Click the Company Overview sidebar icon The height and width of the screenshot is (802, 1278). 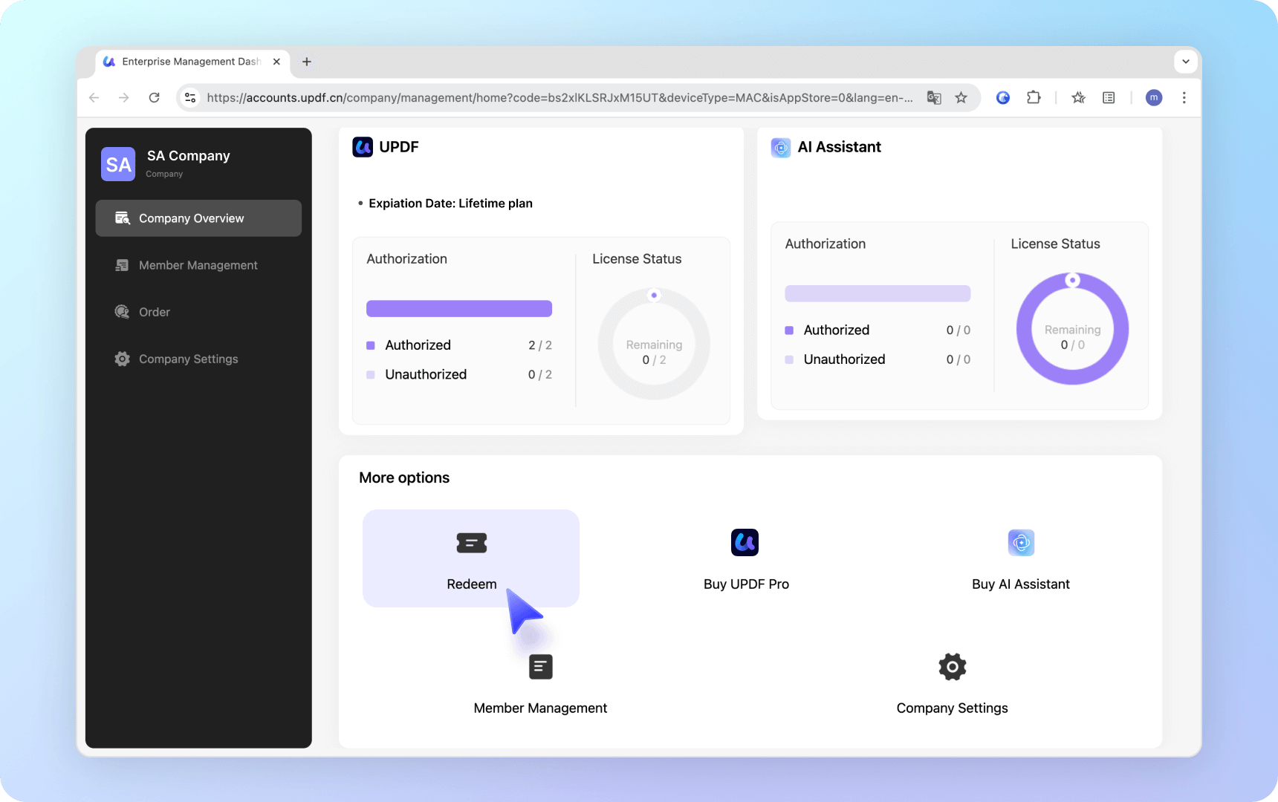[123, 218]
